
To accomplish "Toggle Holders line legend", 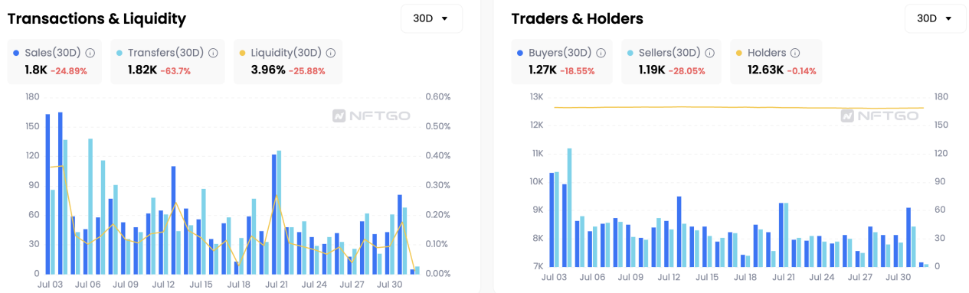I will click(x=761, y=53).
